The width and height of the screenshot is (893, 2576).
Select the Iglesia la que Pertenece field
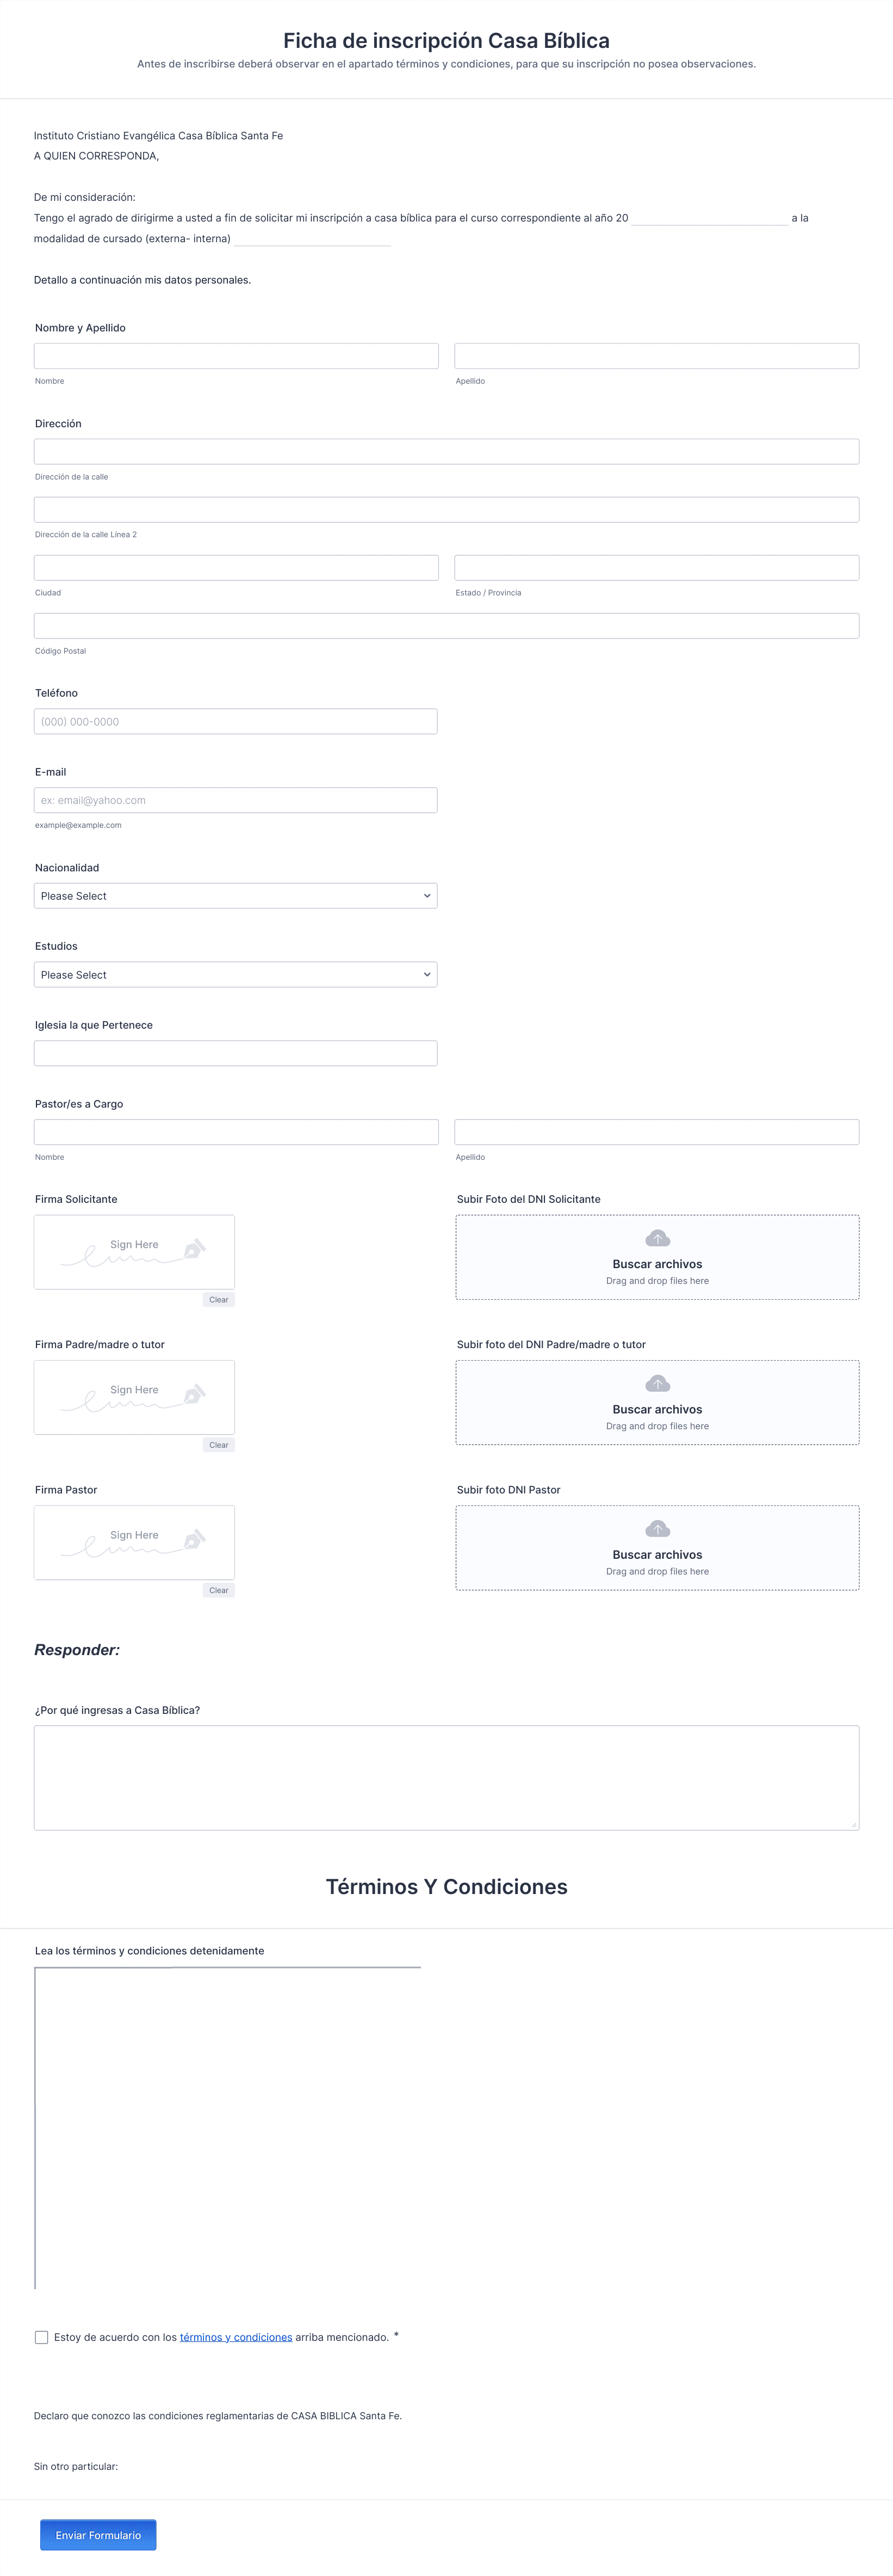tap(235, 1053)
